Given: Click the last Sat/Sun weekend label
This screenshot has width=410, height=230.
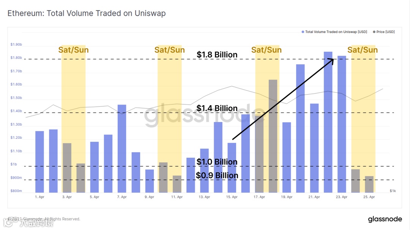Looking at the screenshot, I should pos(363,50).
